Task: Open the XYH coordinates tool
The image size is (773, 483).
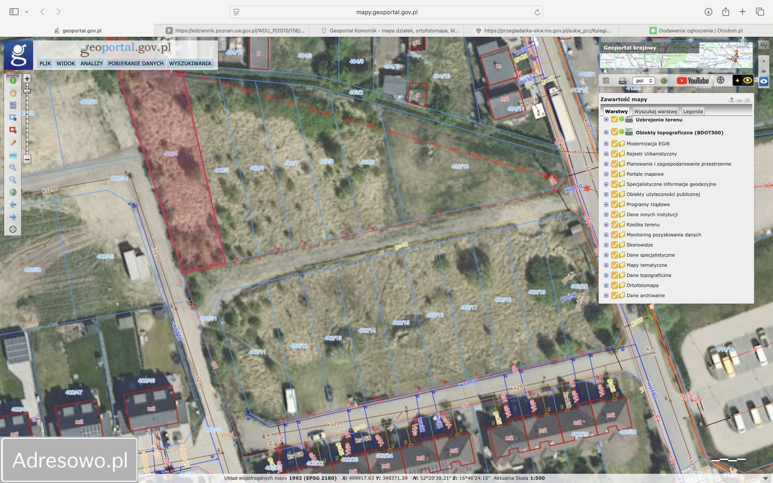Action: click(x=13, y=155)
